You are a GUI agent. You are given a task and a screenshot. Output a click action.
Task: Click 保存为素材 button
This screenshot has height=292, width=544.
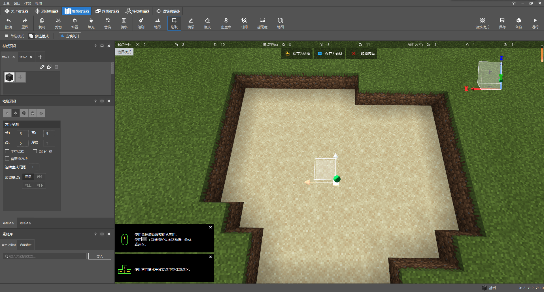pos(330,53)
